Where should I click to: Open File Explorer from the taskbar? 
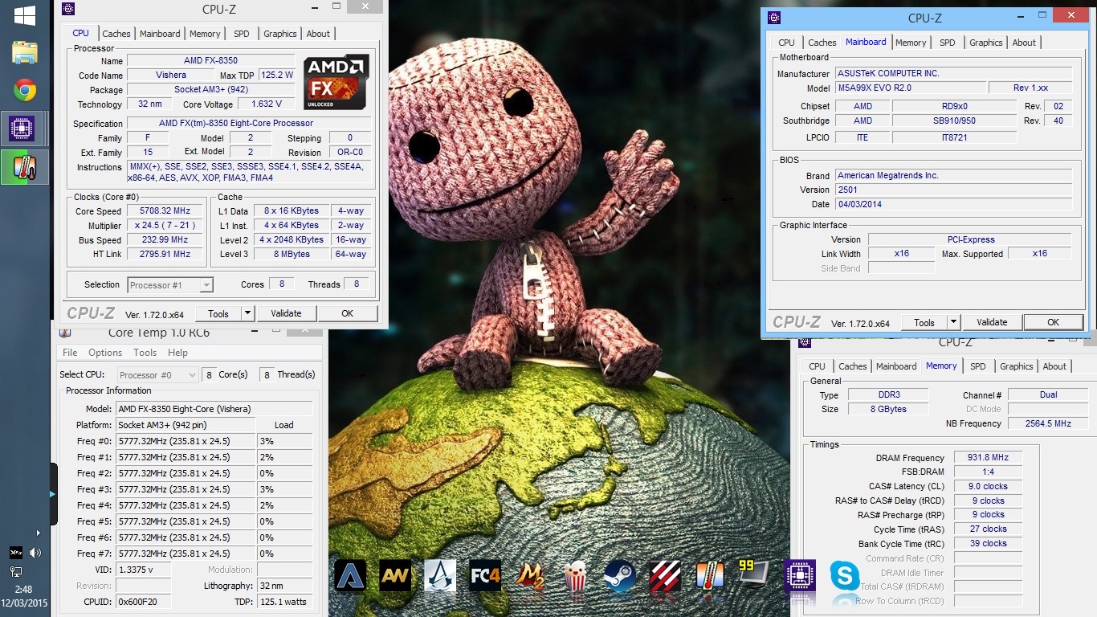coord(24,52)
